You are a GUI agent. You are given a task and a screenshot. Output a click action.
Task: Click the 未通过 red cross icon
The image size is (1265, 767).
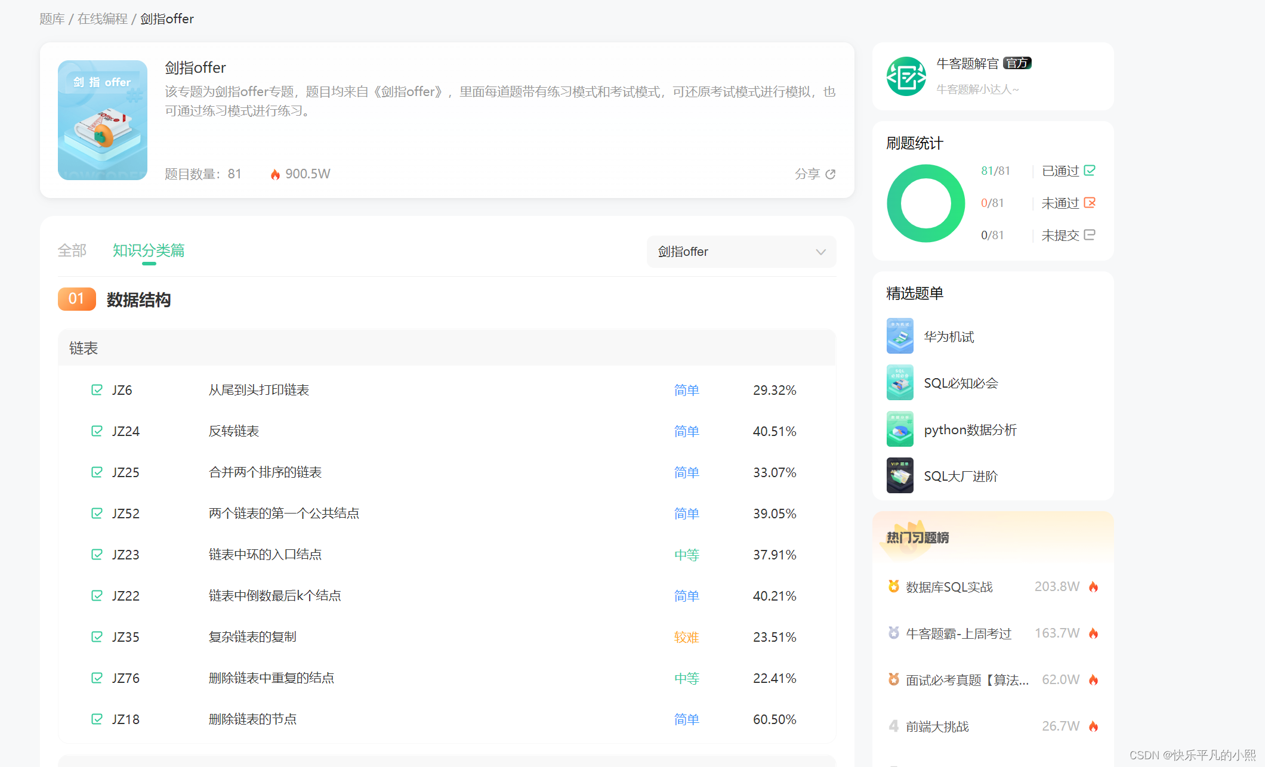[x=1090, y=203]
